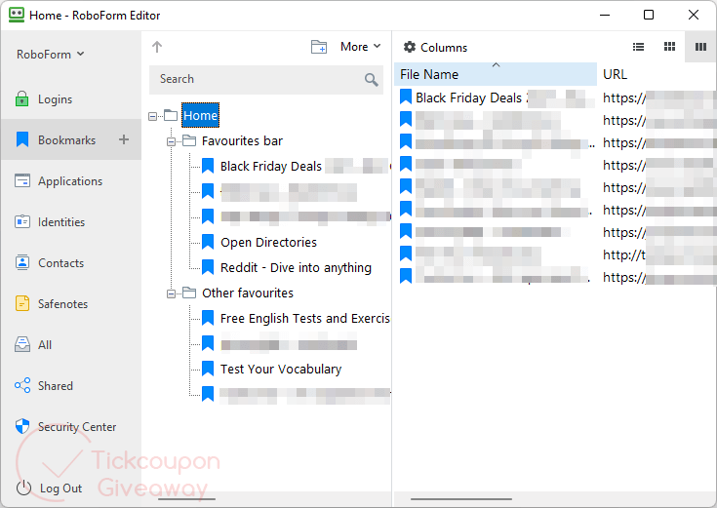This screenshot has width=717, height=508.
Task: Select Reddit - Dive into anything bookmark
Action: (x=296, y=267)
